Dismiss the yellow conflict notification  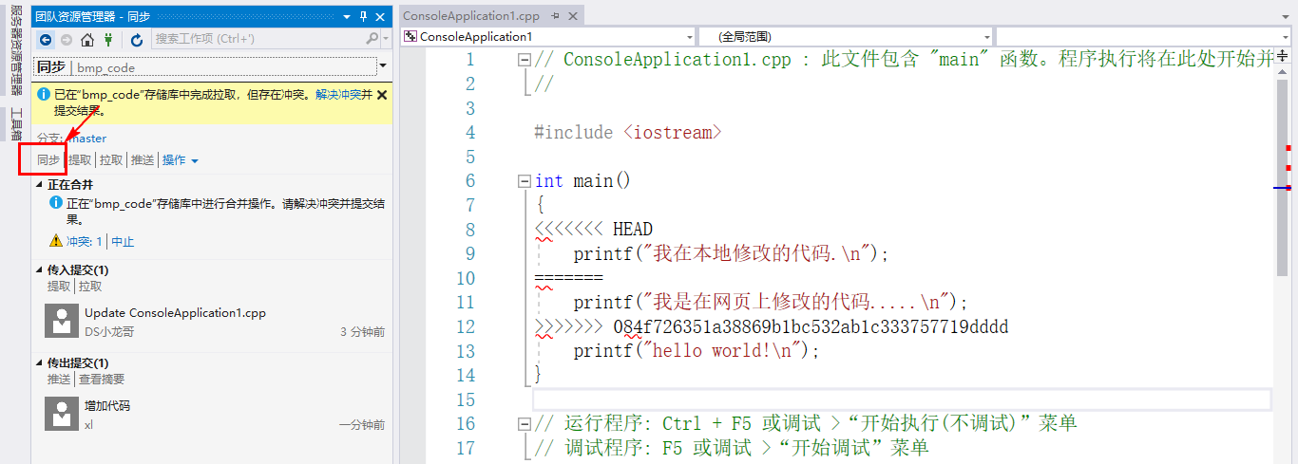pyautogui.click(x=382, y=95)
